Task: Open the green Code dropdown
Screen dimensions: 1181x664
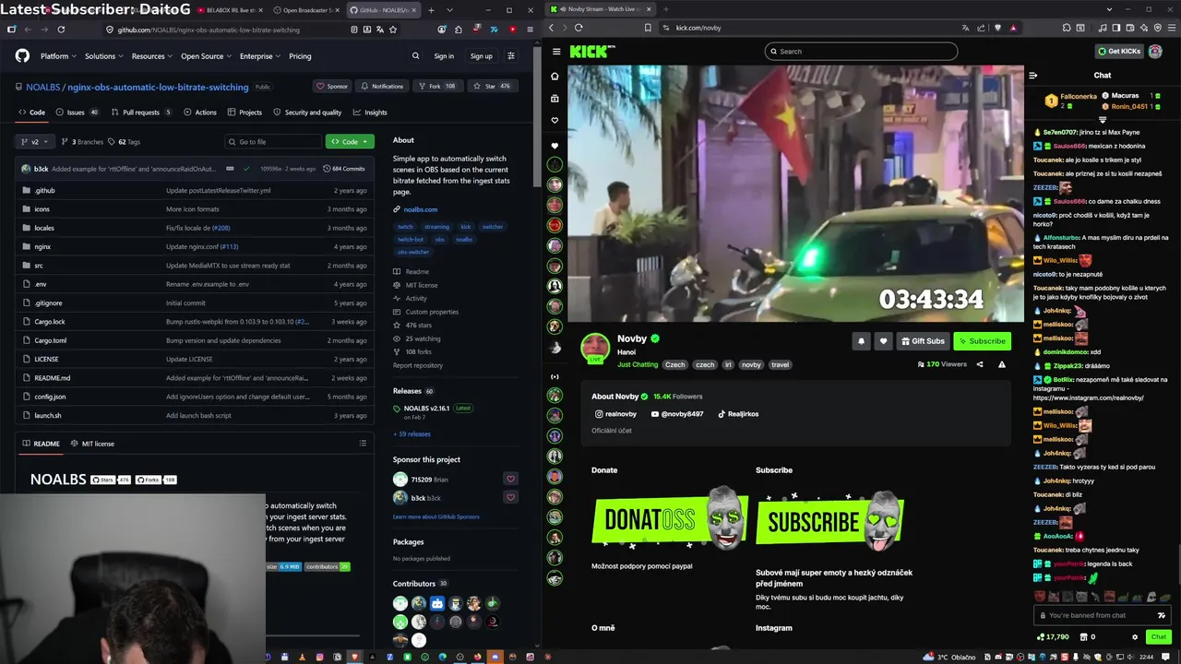Action: (350, 142)
